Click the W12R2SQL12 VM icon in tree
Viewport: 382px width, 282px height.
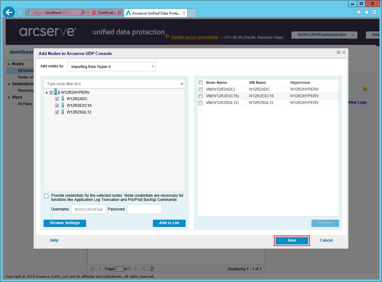pos(63,112)
